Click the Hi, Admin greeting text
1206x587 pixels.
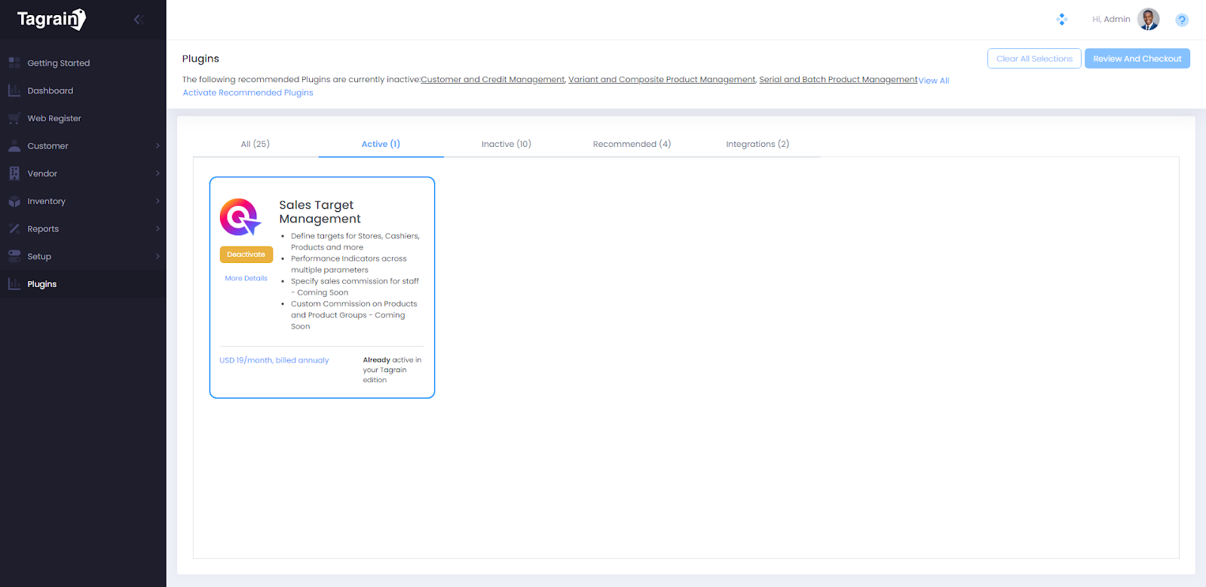pyautogui.click(x=1111, y=20)
